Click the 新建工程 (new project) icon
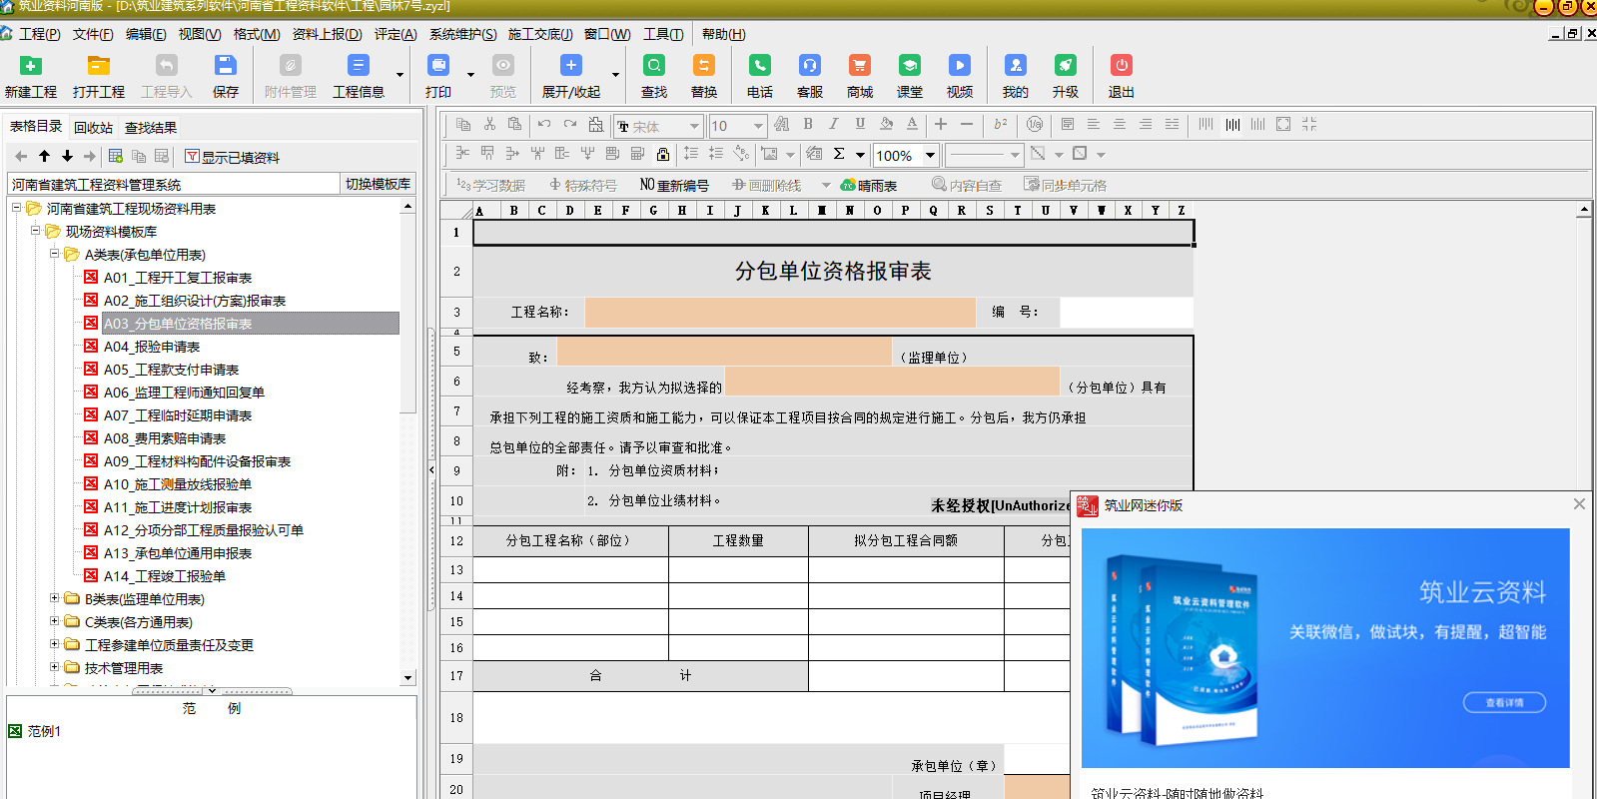This screenshot has height=799, width=1597. pos(31,67)
